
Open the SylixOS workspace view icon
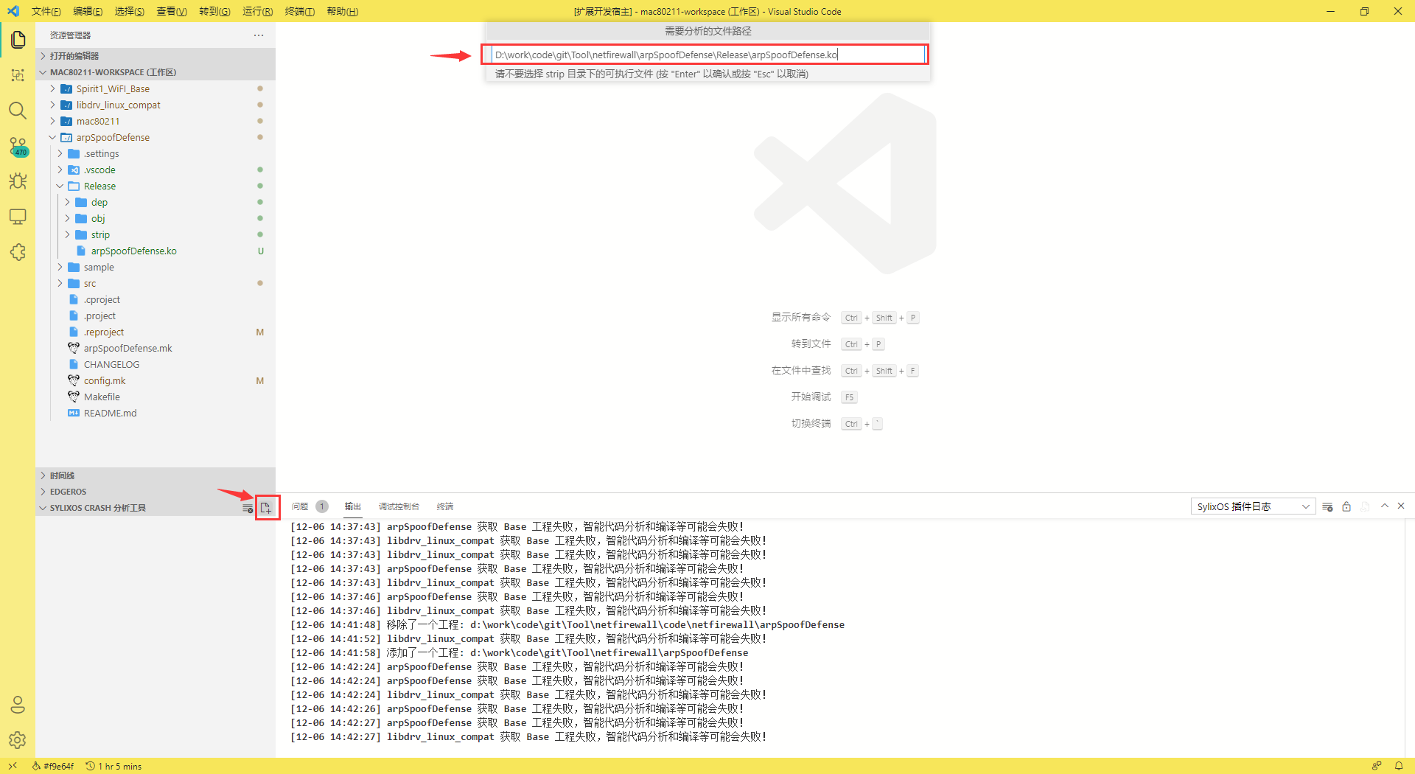(18, 75)
